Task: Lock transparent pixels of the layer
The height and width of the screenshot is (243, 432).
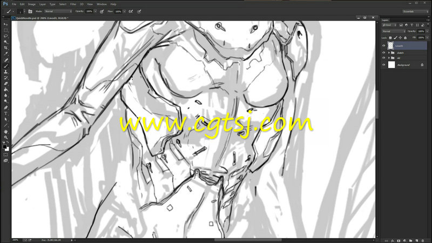Action: [390, 38]
